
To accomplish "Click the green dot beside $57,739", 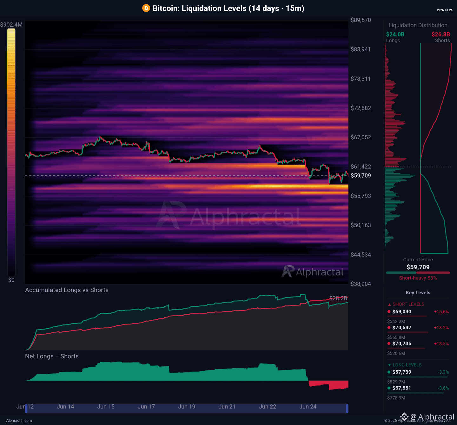I will [389, 372].
